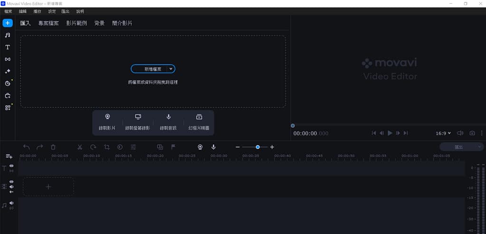Toggle the audio track link icon
Screen dimensions: 486x234
coord(11,208)
